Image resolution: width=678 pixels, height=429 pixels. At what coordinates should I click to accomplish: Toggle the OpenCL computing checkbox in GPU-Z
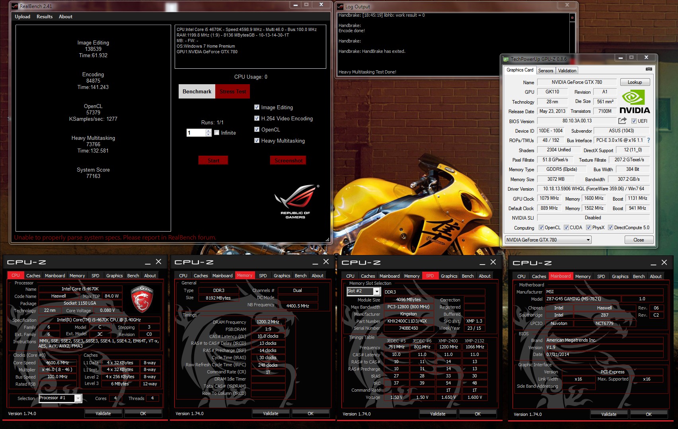click(541, 228)
